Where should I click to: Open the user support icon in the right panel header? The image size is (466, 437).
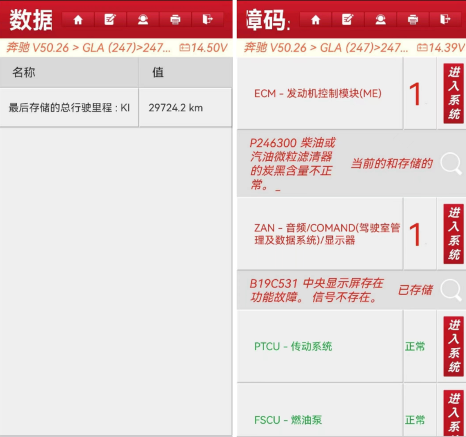pos(381,20)
